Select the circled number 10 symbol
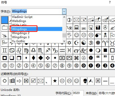115x96 pixels. [x=76, y=66]
